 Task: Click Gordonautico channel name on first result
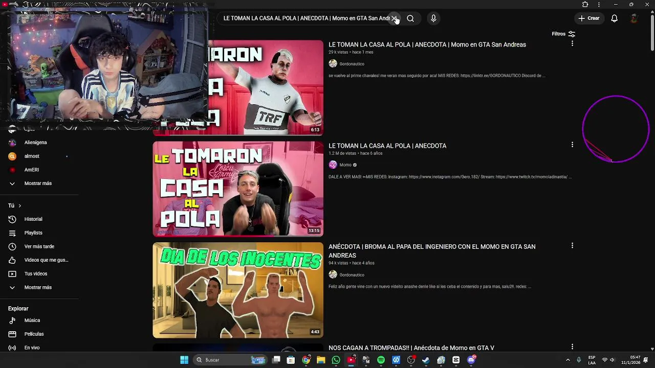point(352,64)
